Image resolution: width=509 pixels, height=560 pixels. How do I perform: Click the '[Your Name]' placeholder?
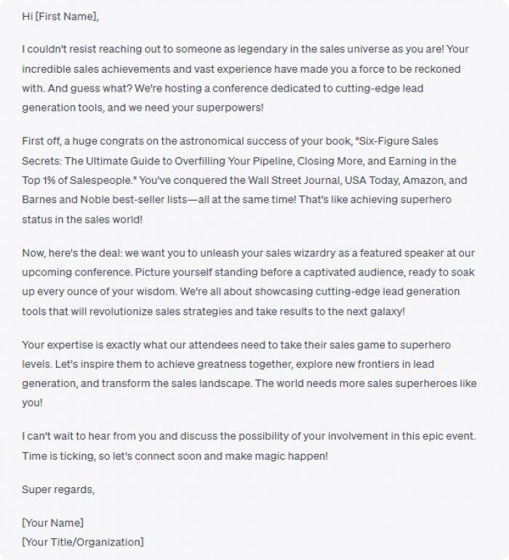52,523
